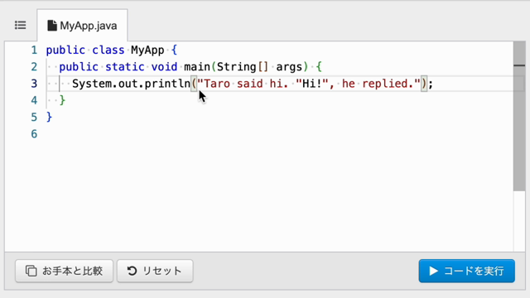
Task: Click the circular arrow reset icon
Action: click(x=132, y=271)
